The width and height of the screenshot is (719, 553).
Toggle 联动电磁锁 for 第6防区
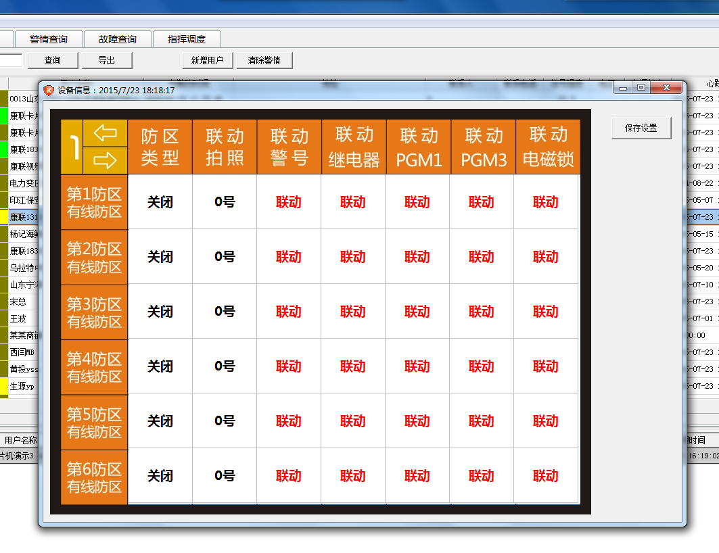coord(546,476)
